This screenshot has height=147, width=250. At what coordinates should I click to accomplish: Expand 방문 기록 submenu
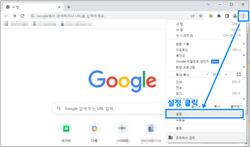tap(206, 44)
